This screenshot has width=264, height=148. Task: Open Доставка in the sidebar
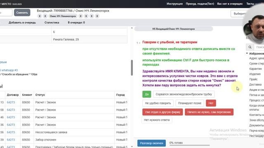tap(255, 85)
